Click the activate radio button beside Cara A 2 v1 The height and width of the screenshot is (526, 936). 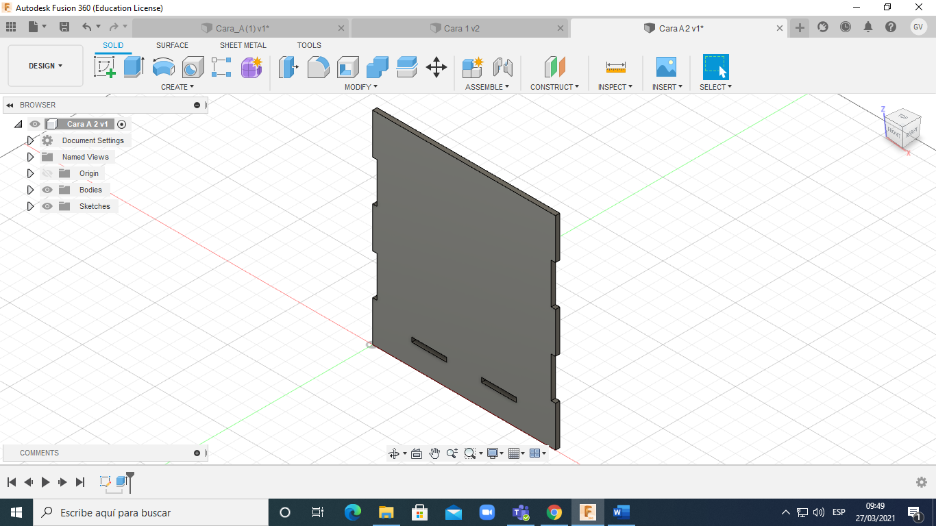[122, 124]
